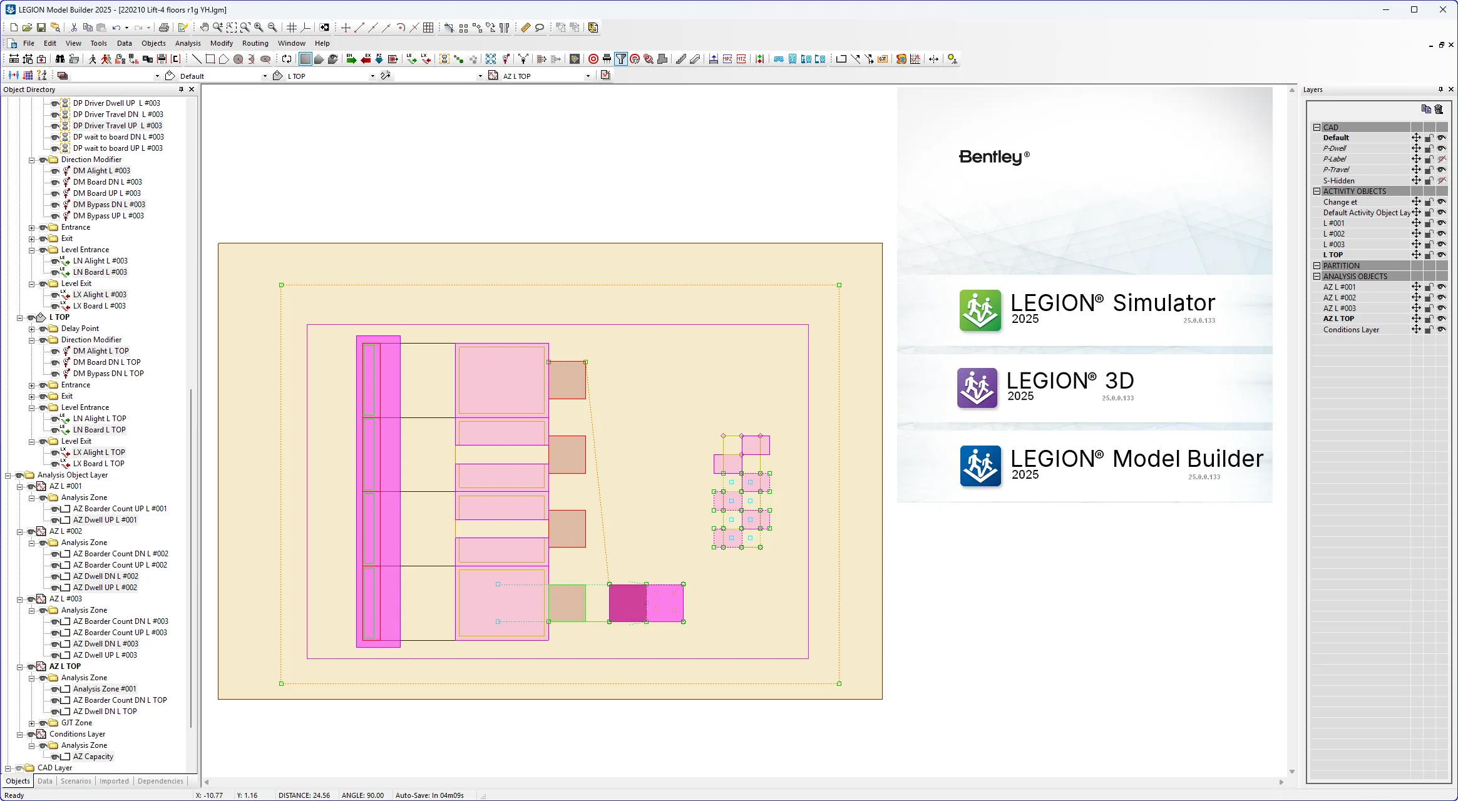Open the Routing menu

[x=255, y=43]
